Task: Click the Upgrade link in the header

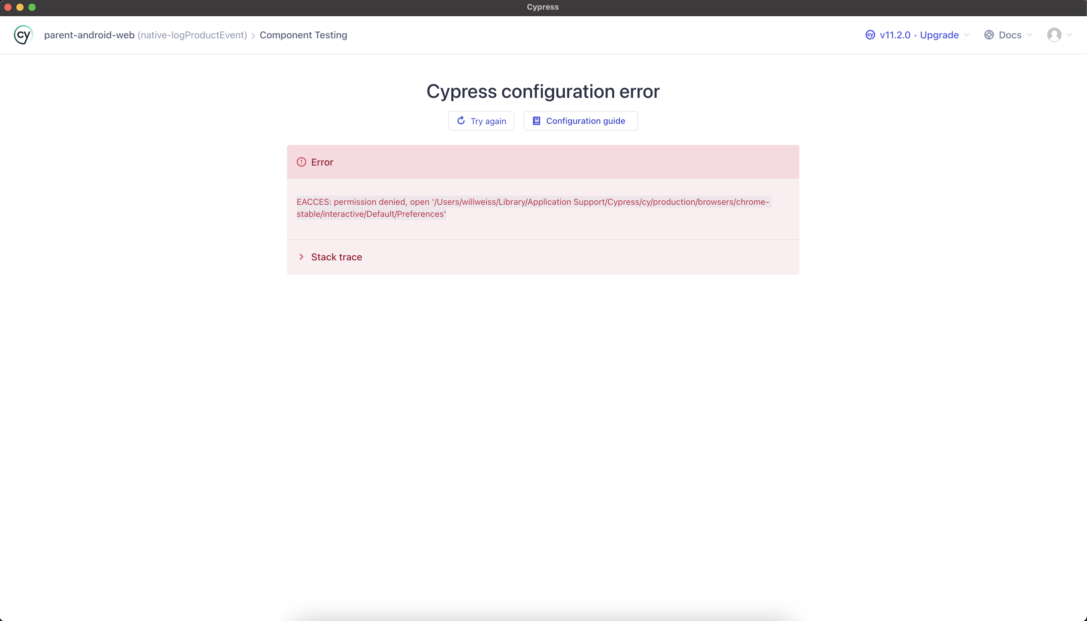Action: pyautogui.click(x=939, y=35)
